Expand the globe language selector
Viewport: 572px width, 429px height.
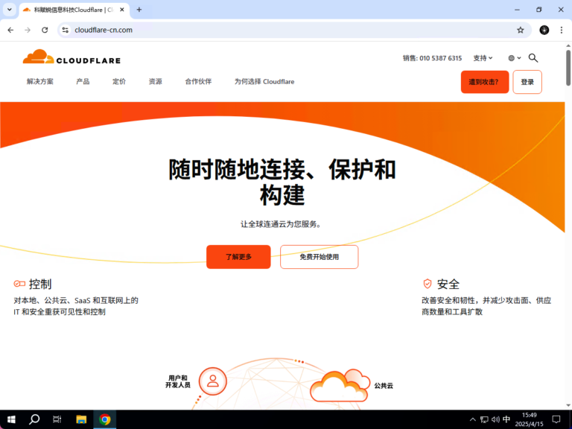515,58
